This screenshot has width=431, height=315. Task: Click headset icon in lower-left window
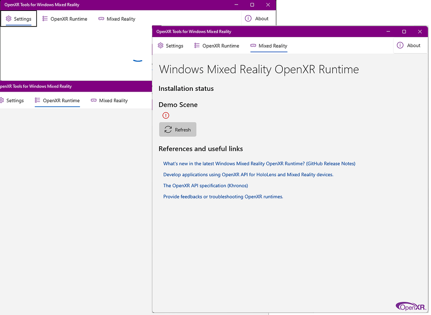point(94,100)
